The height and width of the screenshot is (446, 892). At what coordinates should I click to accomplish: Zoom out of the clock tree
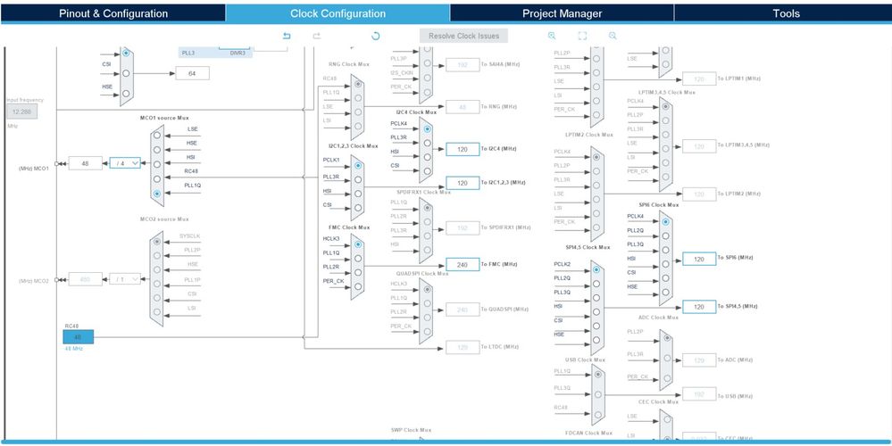pyautogui.click(x=613, y=36)
